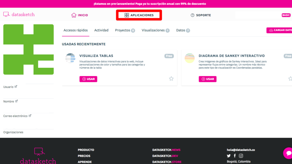Image resolution: width=292 pixels, height=164 pixels.
Task: Visit DATASKETCH.DEV footer link
Action: tap(165, 156)
